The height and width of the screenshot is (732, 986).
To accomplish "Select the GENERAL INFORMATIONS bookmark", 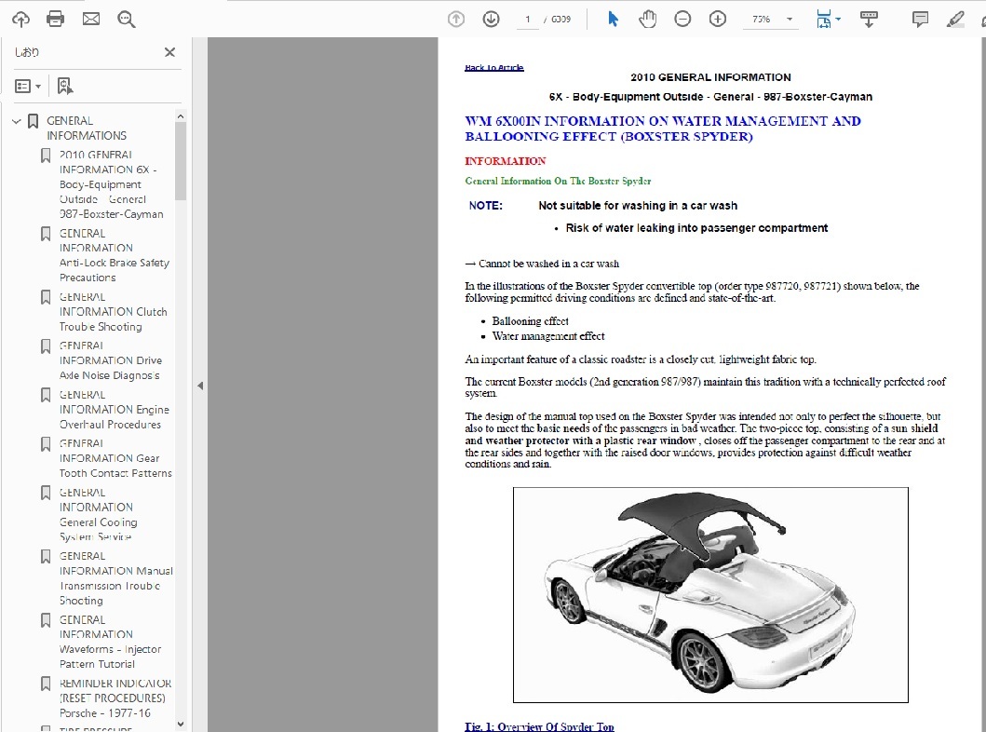I will pyautogui.click(x=87, y=129).
